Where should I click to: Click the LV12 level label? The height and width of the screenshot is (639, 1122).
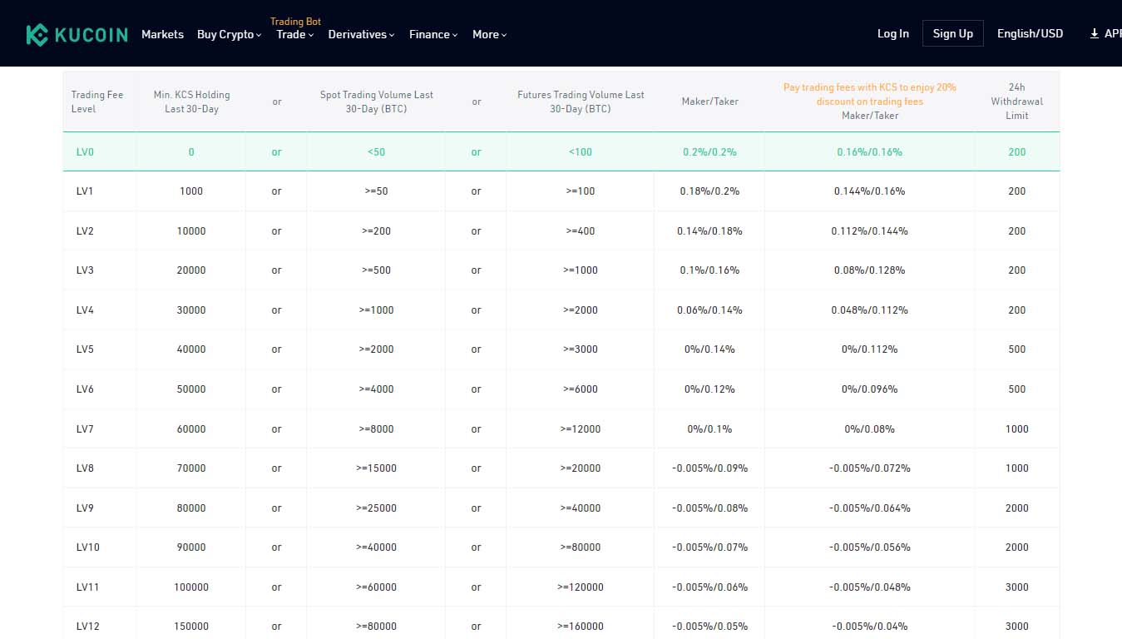coord(87,627)
